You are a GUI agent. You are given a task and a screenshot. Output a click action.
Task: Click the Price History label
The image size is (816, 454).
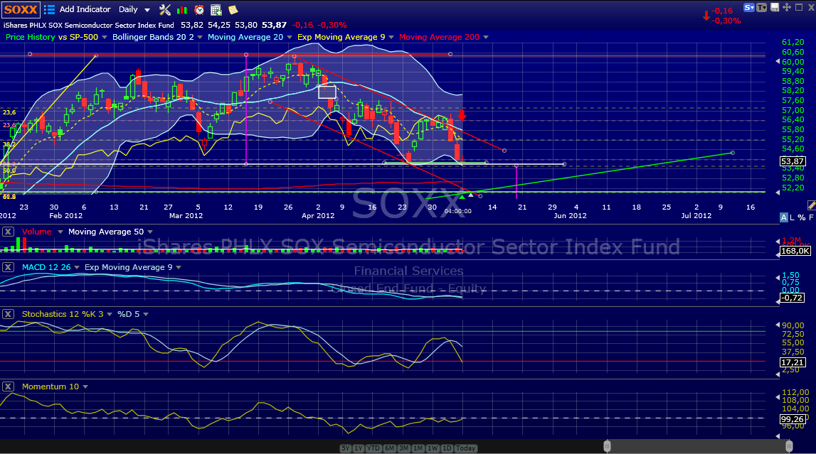tap(30, 38)
